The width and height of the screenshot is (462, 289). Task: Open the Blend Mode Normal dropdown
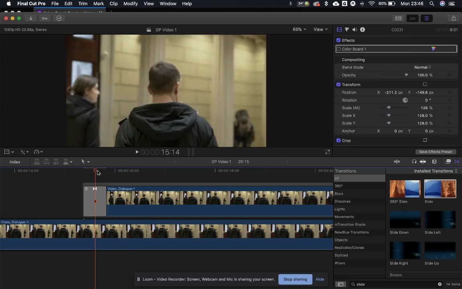pos(422,67)
